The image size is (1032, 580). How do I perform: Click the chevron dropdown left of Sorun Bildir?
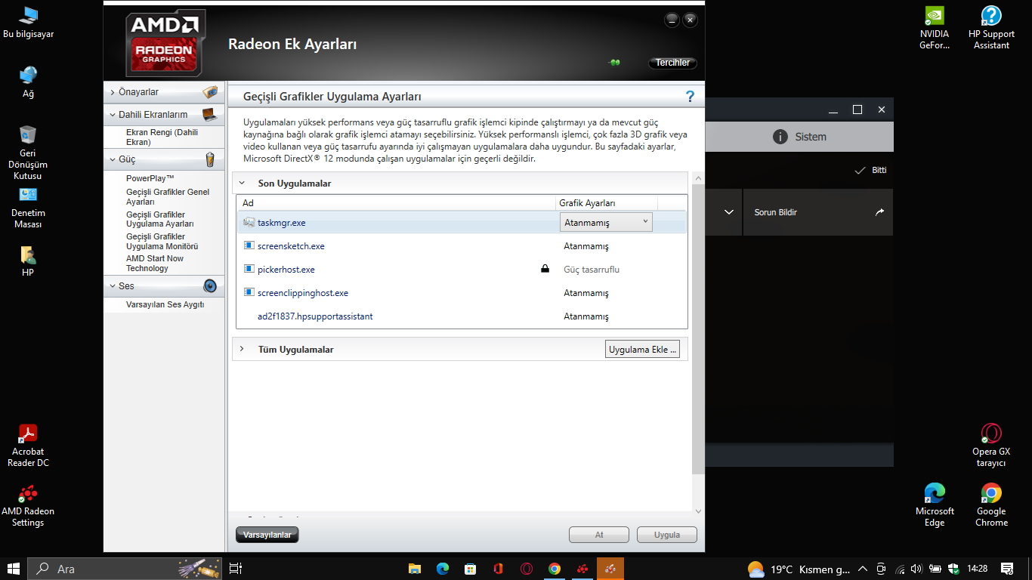coord(728,212)
